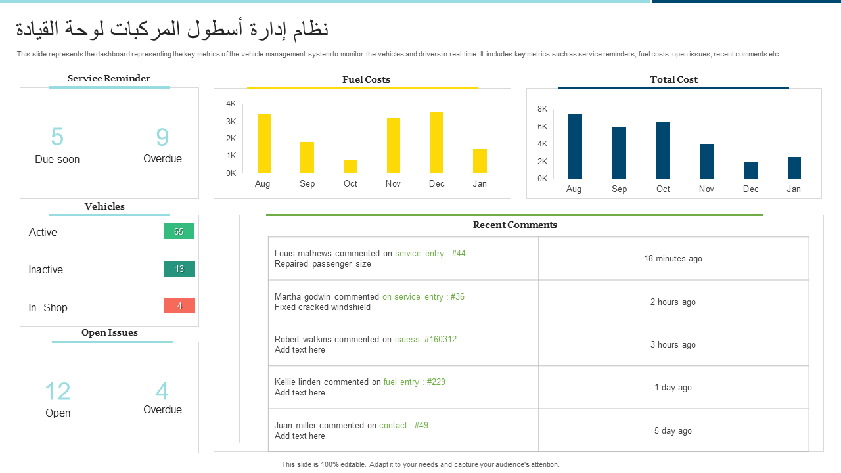Open the issues #160312 link
841x473 pixels.
click(426, 339)
